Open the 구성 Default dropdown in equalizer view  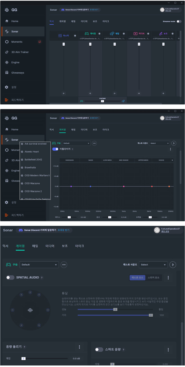pyautogui.click(x=76, y=143)
